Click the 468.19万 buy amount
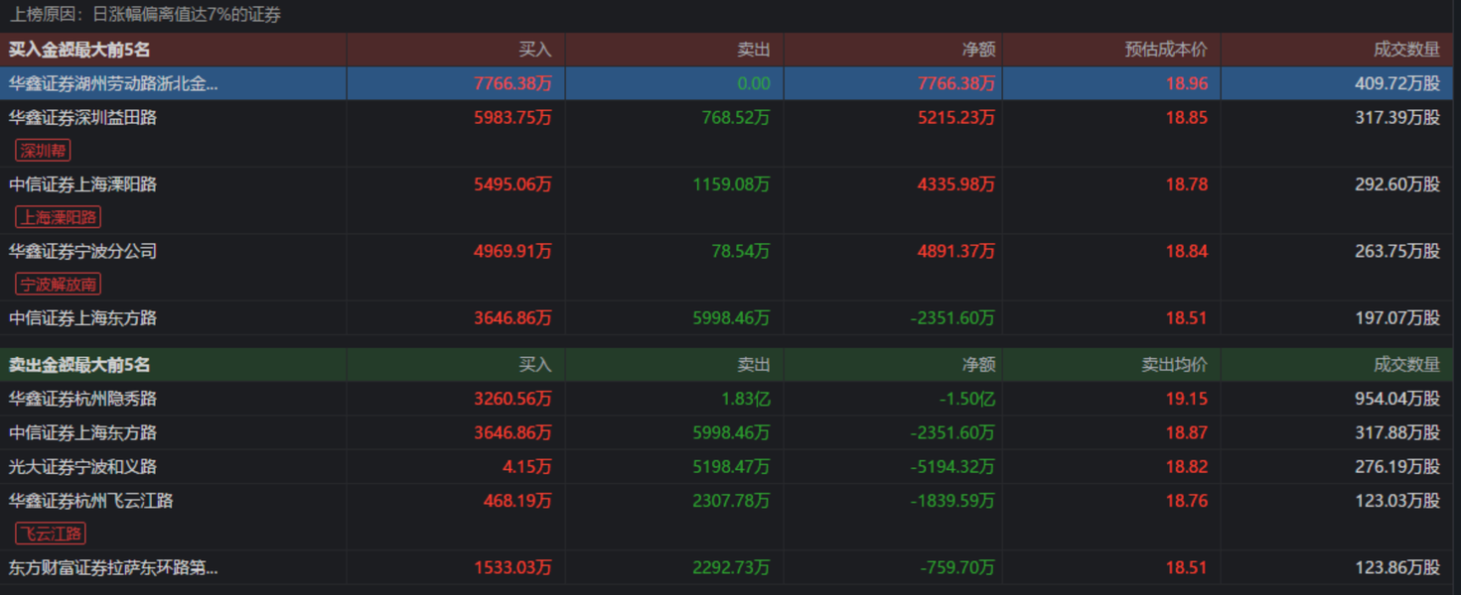The image size is (1461, 595). (517, 501)
